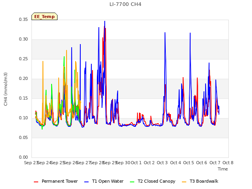Click the Oct 2 x-axis date label
Image resolution: width=252 pixels, height=189 pixels.
149,163
